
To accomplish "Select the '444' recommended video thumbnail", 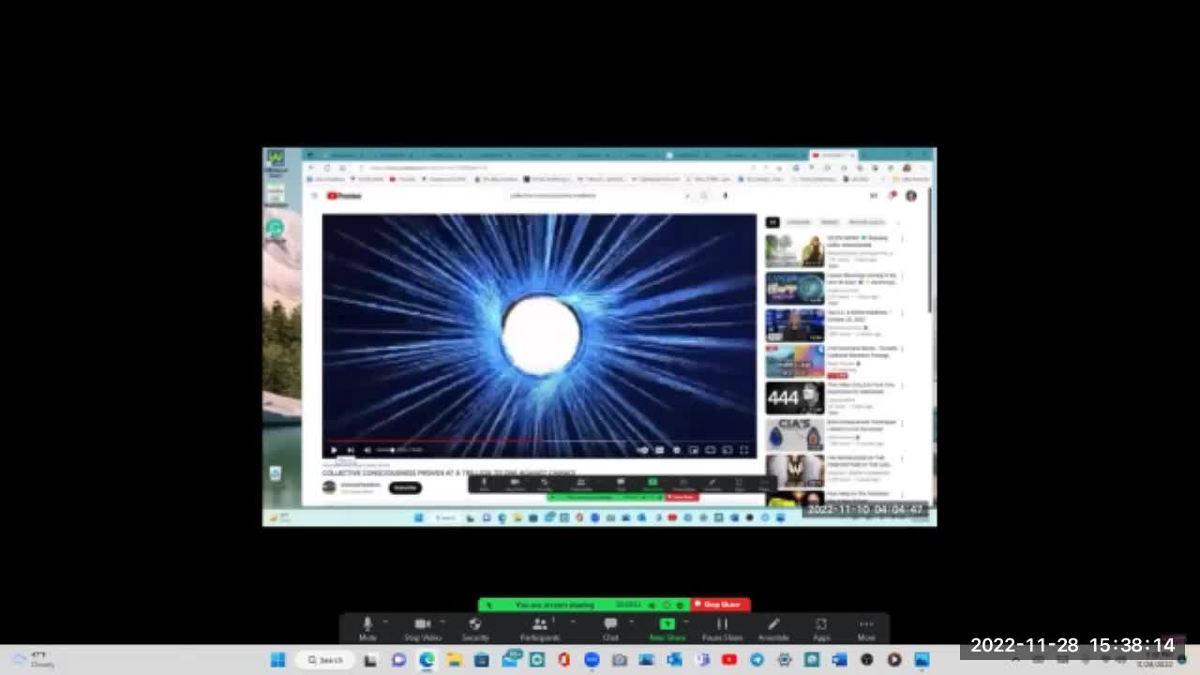I will [x=795, y=397].
